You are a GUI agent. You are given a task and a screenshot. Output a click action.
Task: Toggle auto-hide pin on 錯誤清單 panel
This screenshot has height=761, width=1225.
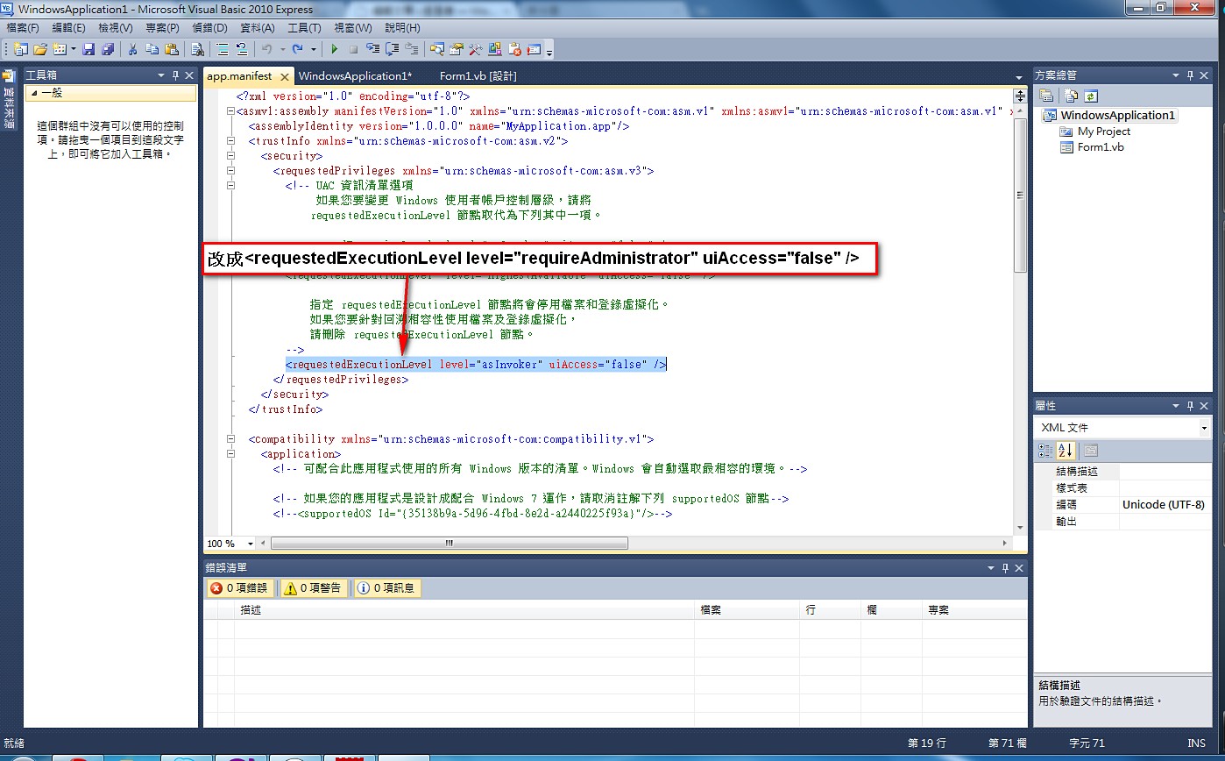[x=1005, y=567]
